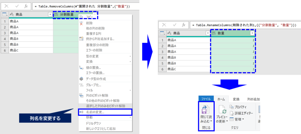Click the ABC type icon of 商品 in the 数量 table
The image size is (301, 134).
tap(170, 33)
